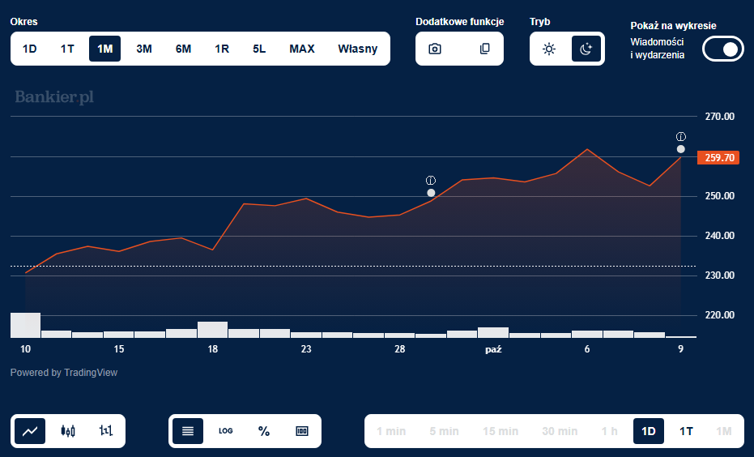Click the volume bar above date 18

click(x=212, y=330)
